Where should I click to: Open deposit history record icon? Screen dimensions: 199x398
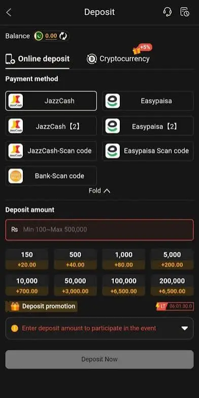[x=185, y=12]
